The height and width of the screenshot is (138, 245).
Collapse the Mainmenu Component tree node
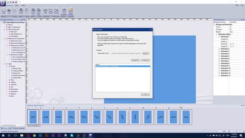click(4, 39)
